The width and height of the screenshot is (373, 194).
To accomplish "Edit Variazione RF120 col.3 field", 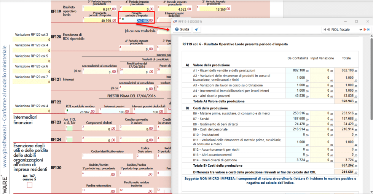I will click(x=31, y=40).
